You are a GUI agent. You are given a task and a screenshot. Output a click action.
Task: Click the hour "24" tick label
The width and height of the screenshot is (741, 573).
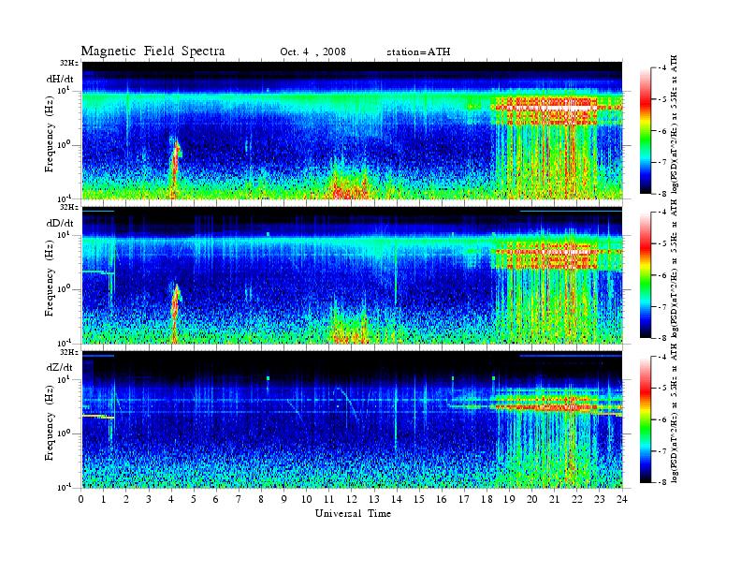coord(622,500)
